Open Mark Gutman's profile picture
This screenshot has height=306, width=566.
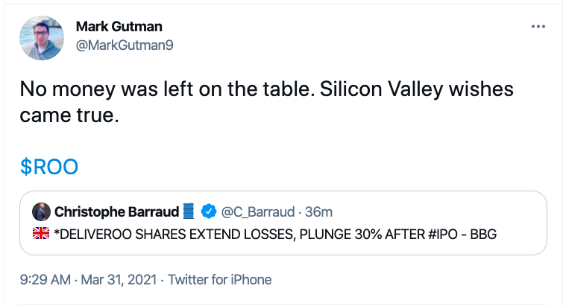(42, 37)
